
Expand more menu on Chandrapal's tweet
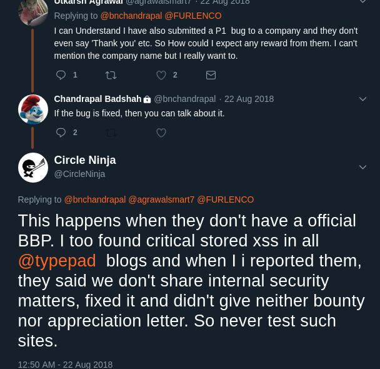(x=362, y=99)
